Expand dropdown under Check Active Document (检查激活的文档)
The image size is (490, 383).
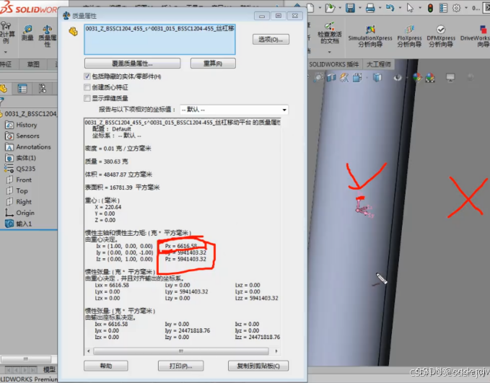(x=329, y=52)
